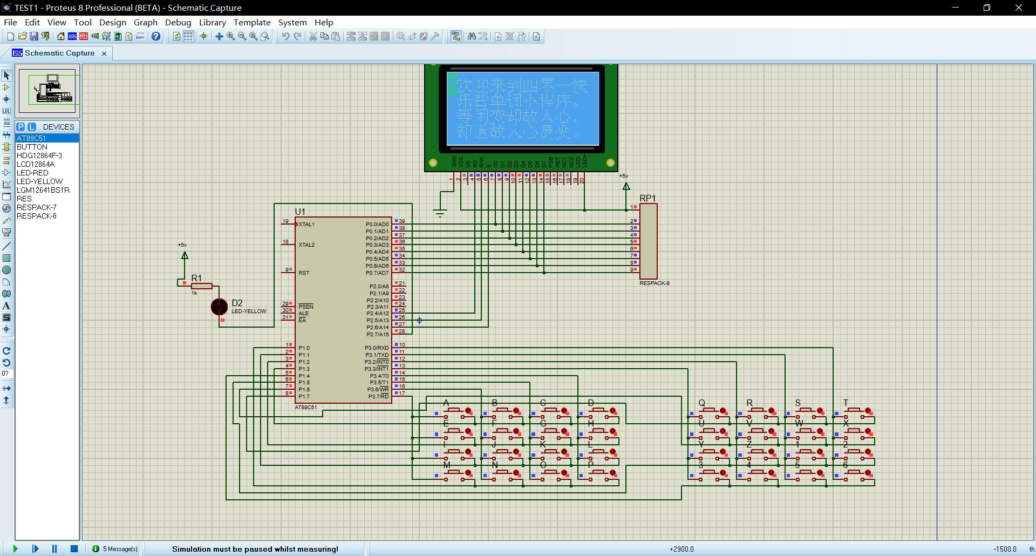1036x556 pixels.
Task: Click the redo arrow icon
Action: pyautogui.click(x=297, y=36)
